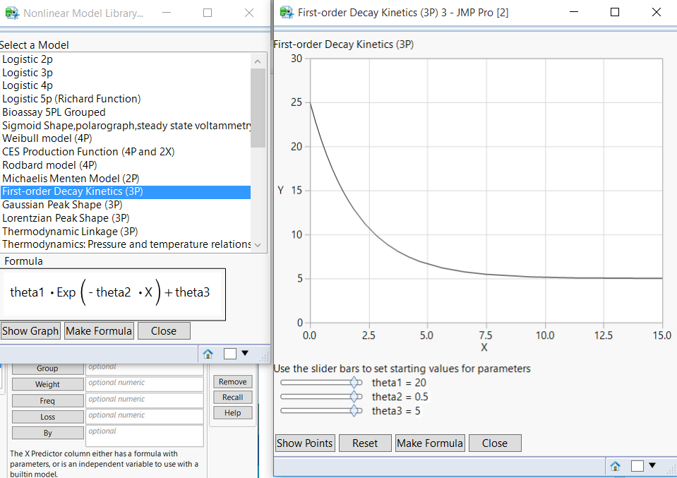Click the formula display box

[x=112, y=294]
